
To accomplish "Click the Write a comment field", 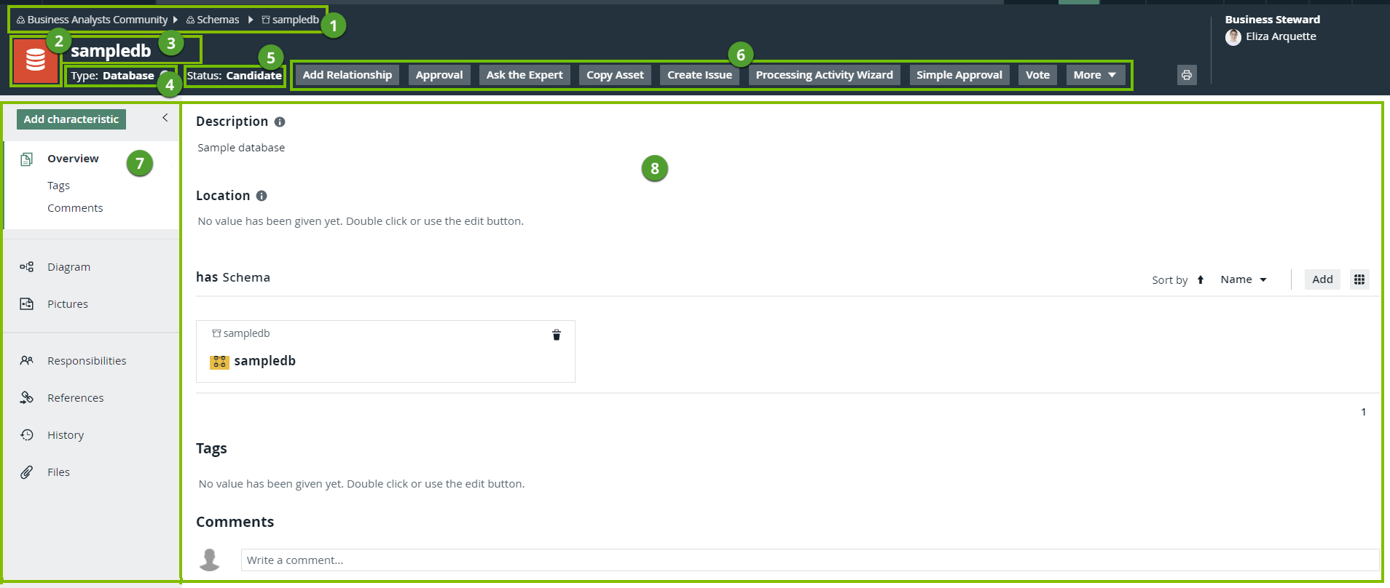I will click(809, 560).
